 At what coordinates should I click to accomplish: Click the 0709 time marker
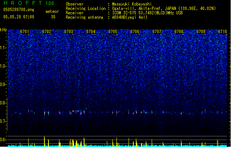click(201, 32)
